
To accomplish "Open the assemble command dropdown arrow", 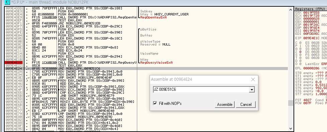I will click(252, 89).
